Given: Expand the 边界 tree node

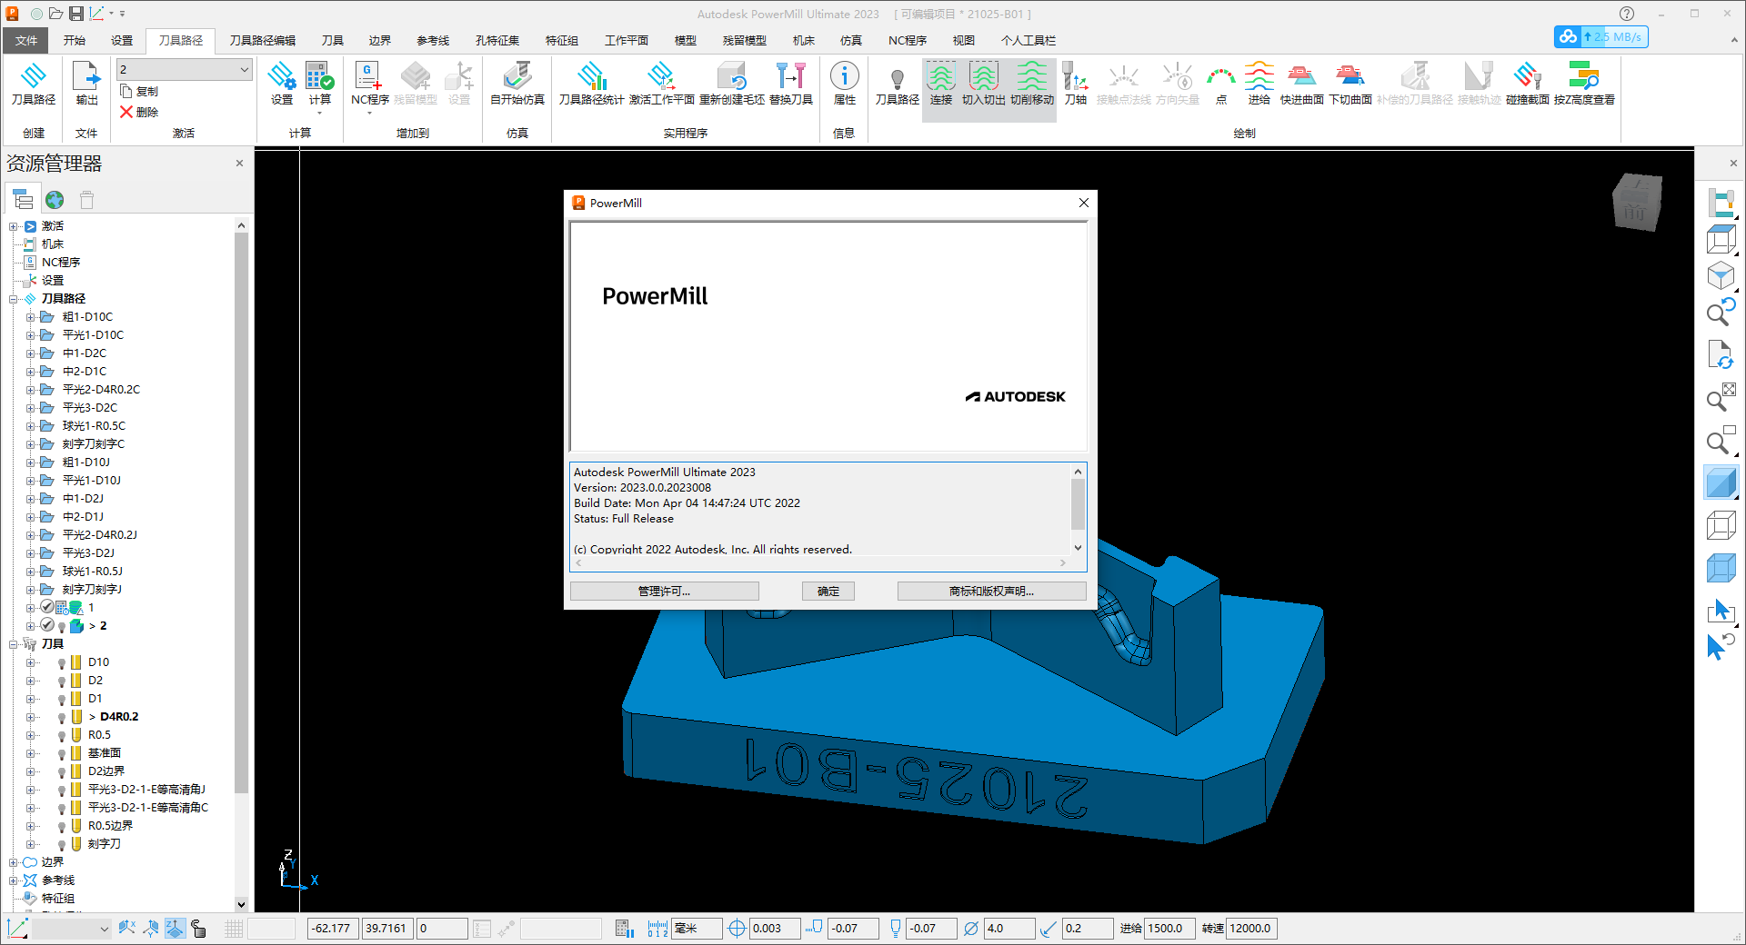Looking at the screenshot, I should tap(14, 862).
